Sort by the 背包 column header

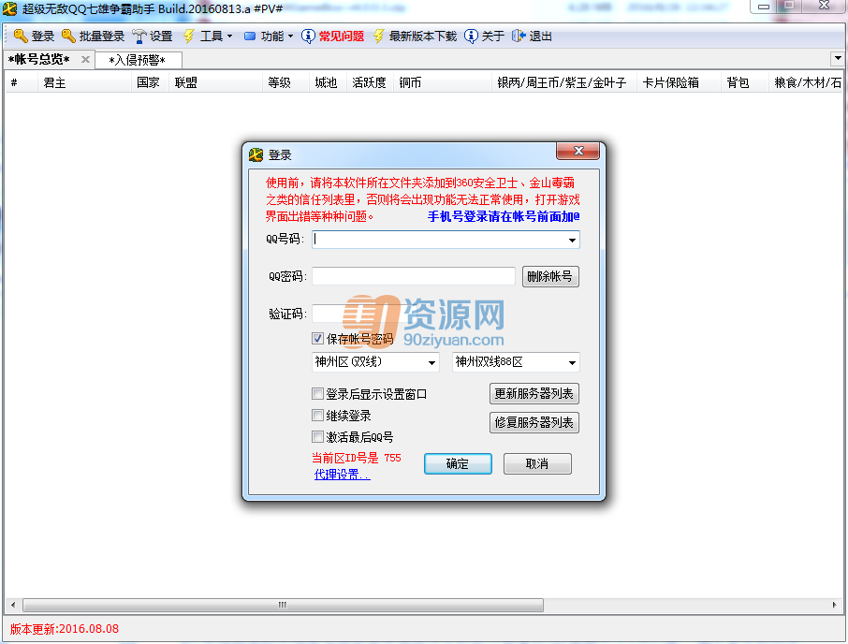point(745,82)
